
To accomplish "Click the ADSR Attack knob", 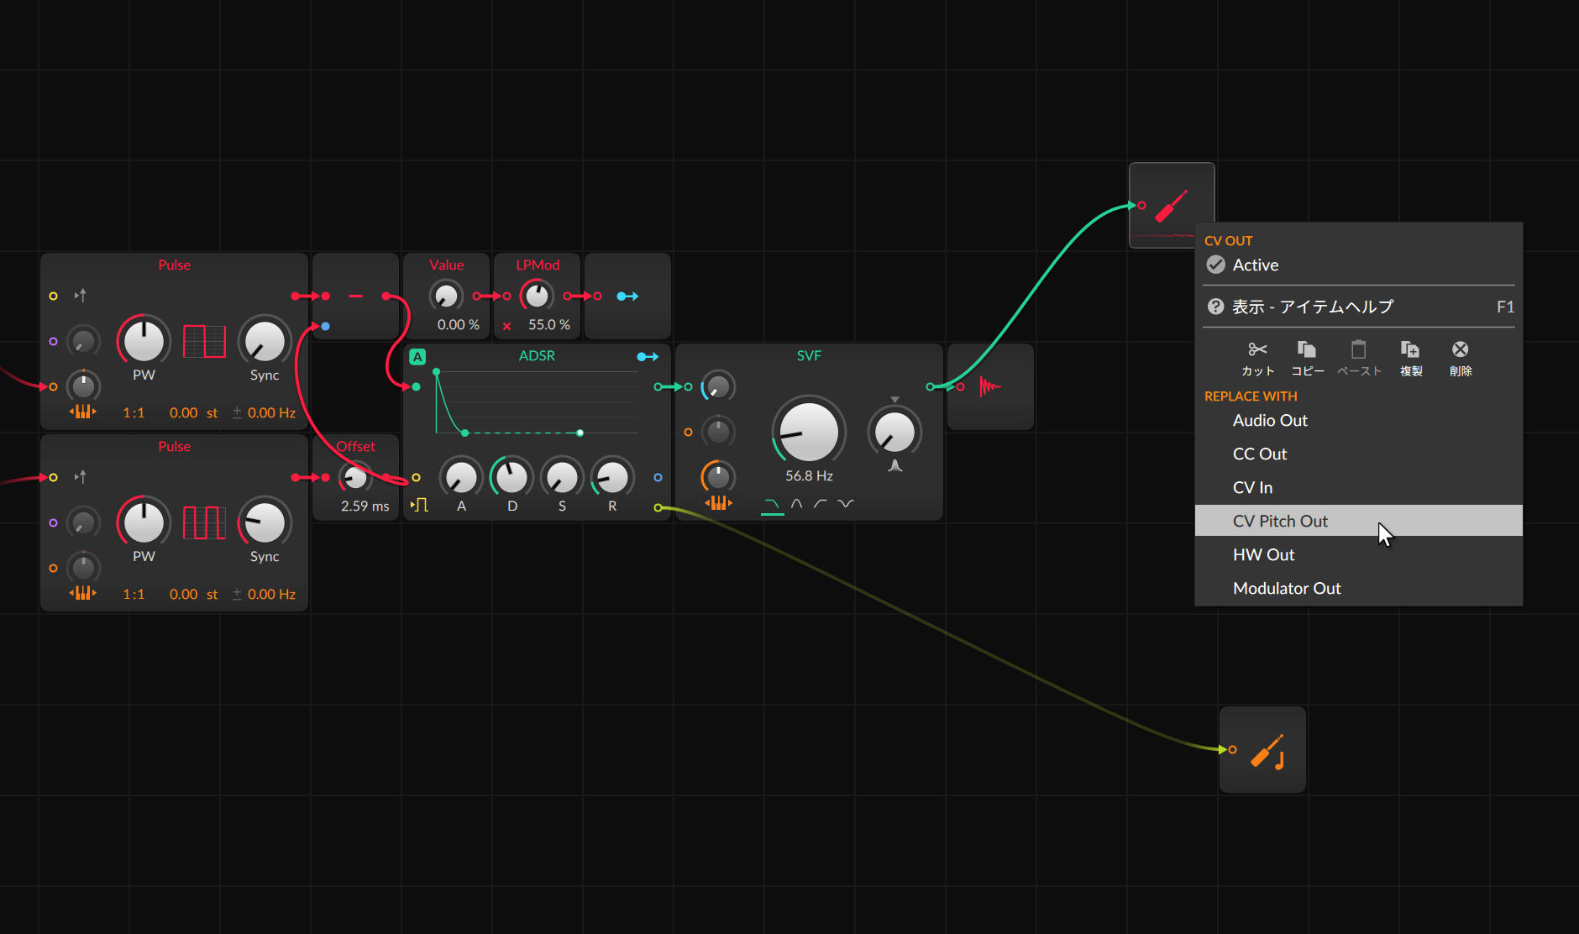I will point(461,477).
